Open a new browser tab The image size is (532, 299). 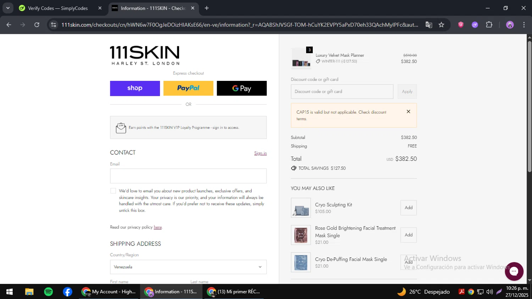tap(207, 8)
